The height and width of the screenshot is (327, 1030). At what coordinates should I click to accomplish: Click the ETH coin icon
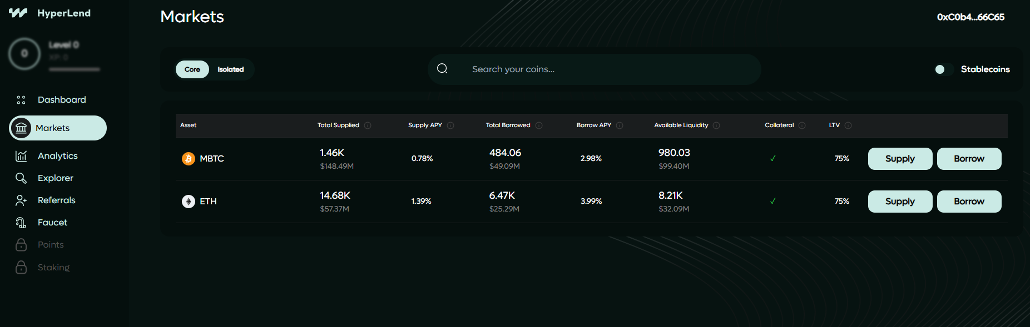(189, 202)
